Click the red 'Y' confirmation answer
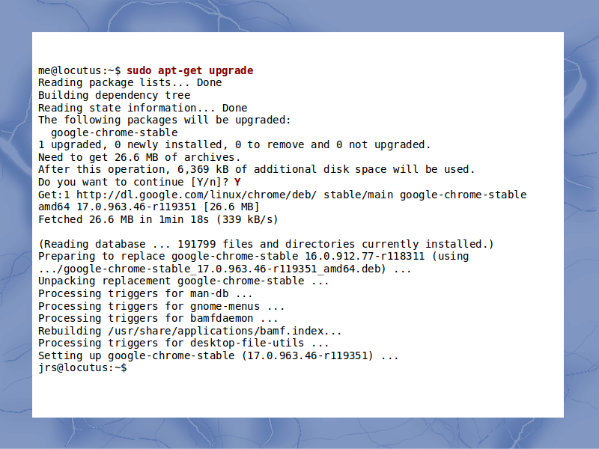This screenshot has width=599, height=449. pos(237,182)
